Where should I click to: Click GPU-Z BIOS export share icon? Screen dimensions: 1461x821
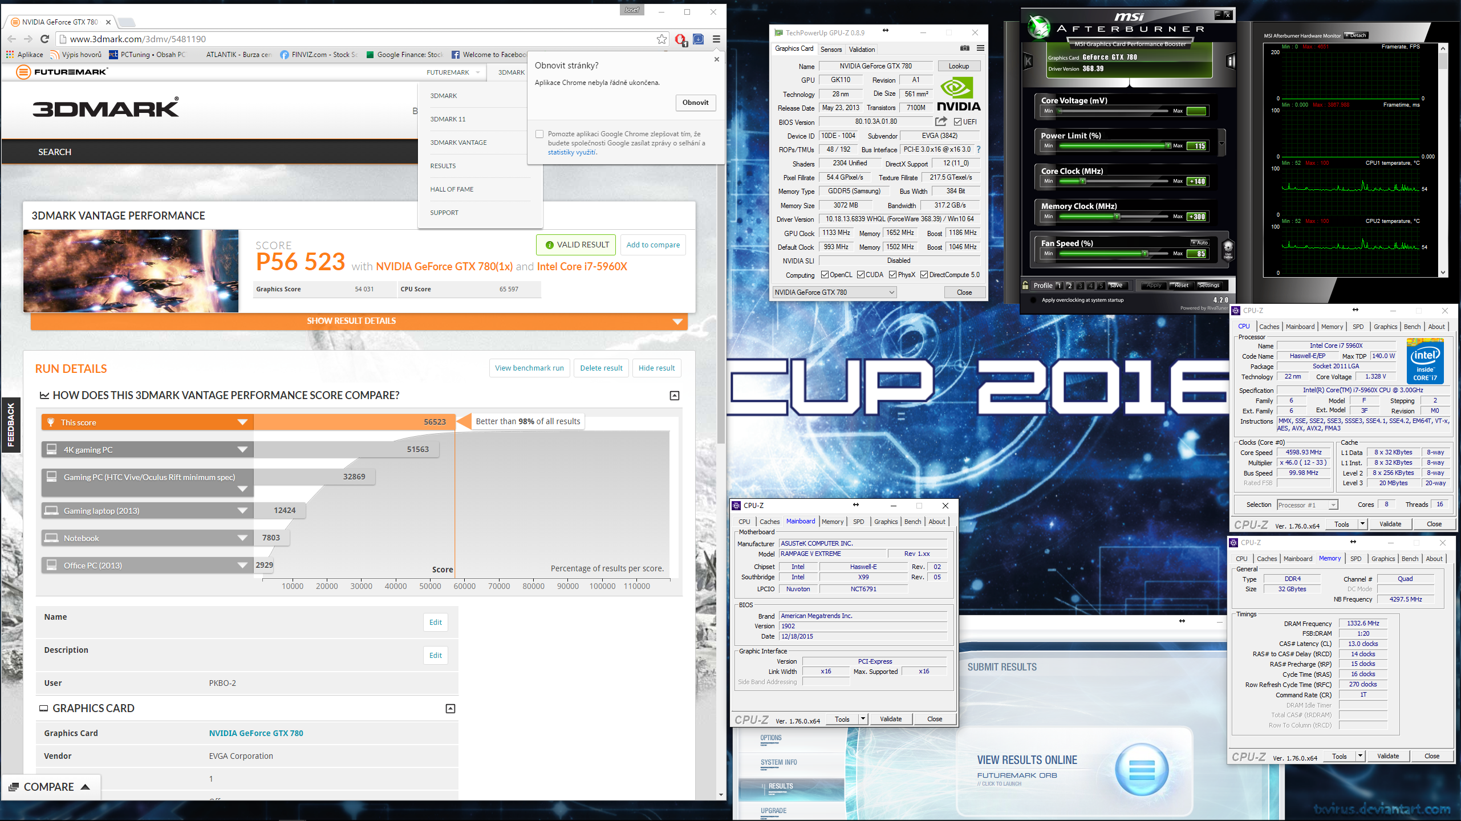click(x=941, y=121)
